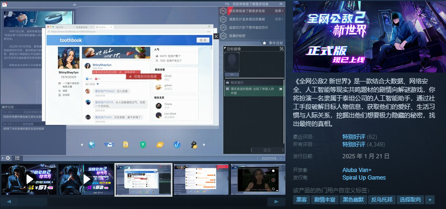Select the highlighted toothbook screenshot thumbnail
The width and height of the screenshot is (446, 209).
[143, 180]
